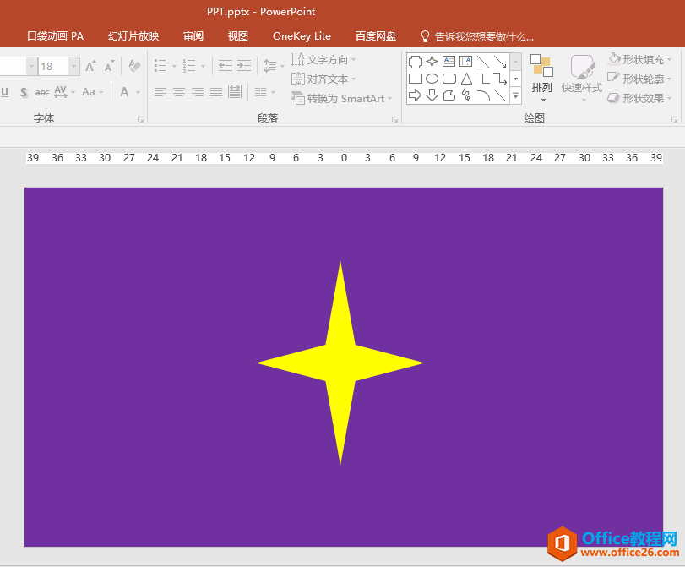Increase font size with larger A icon
685x567 pixels.
click(x=90, y=66)
